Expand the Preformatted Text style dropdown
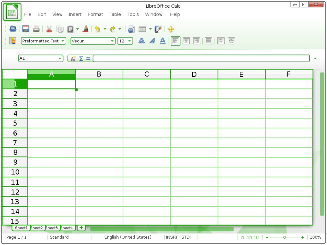 (63, 41)
